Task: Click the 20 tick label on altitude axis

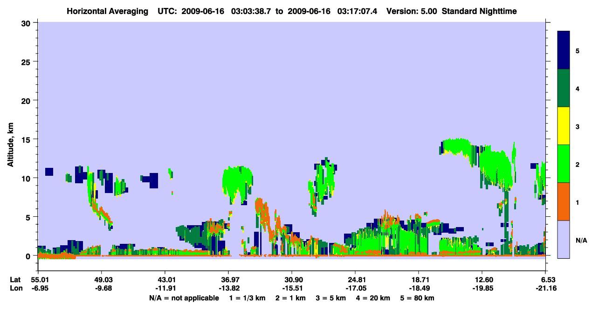Action: (x=27, y=100)
